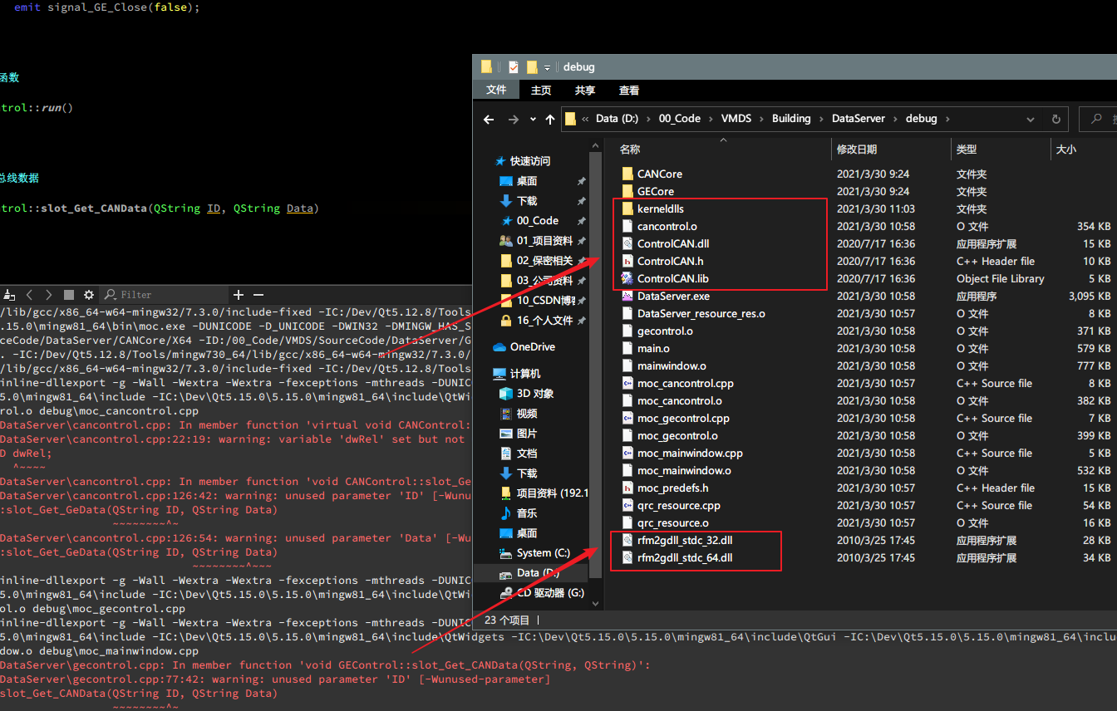Click DataServer in the address breadcrumb
The height and width of the screenshot is (711, 1117).
tap(859, 119)
